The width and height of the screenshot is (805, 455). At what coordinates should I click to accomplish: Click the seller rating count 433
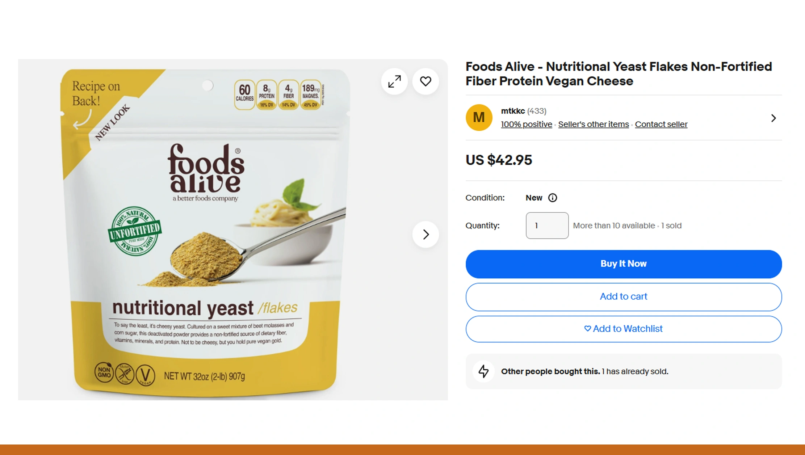pyautogui.click(x=537, y=111)
